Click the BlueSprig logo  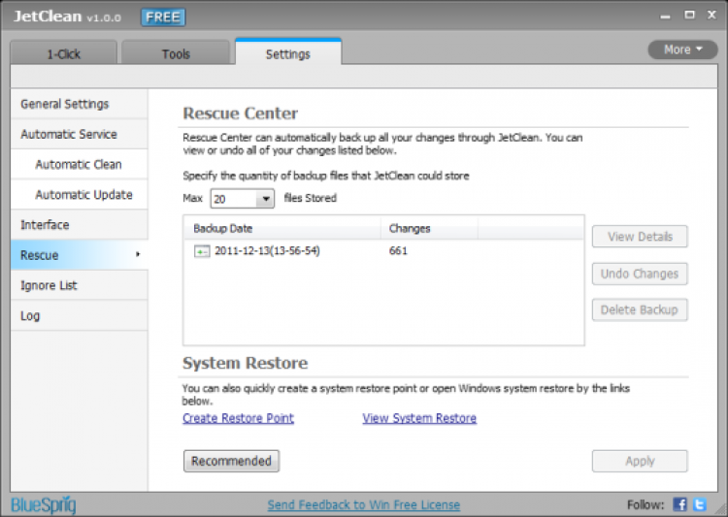coord(44,504)
